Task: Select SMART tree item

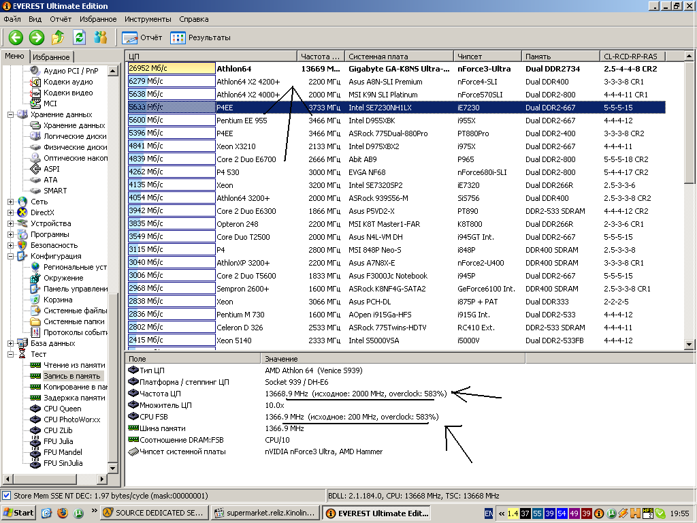Action: point(55,191)
